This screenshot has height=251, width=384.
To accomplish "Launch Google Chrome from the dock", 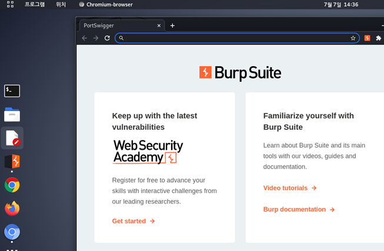I will click(x=12, y=185).
